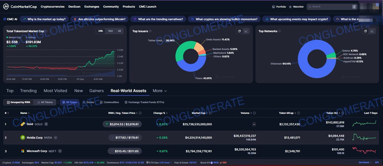Viewport: 383px width, 166px height.
Task: Open the CMC AI assistant
Action: point(10,19)
